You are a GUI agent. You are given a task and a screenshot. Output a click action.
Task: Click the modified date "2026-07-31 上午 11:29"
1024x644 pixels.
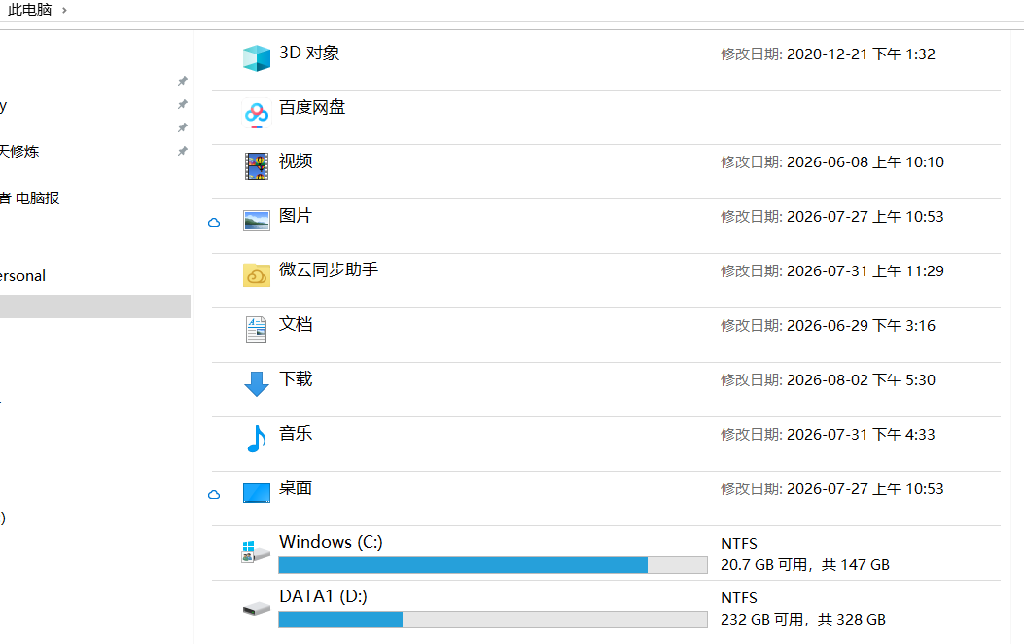coord(865,271)
